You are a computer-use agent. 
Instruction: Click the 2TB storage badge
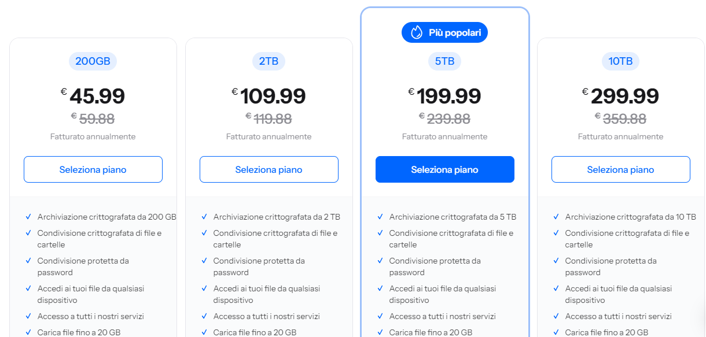(x=269, y=61)
